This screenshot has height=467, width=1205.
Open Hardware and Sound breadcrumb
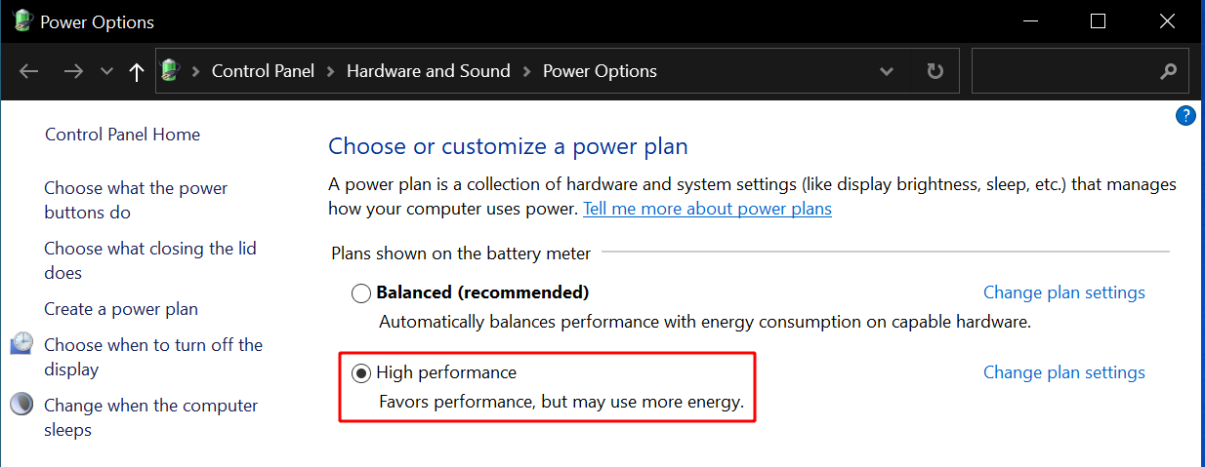coord(428,71)
